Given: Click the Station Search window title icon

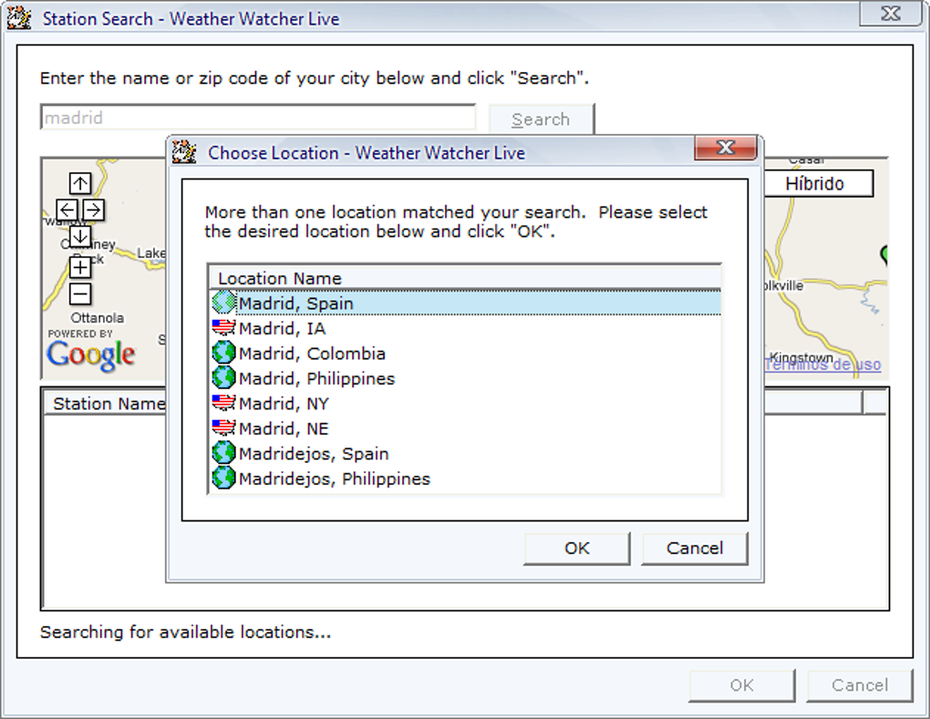Looking at the screenshot, I should pos(19,18).
